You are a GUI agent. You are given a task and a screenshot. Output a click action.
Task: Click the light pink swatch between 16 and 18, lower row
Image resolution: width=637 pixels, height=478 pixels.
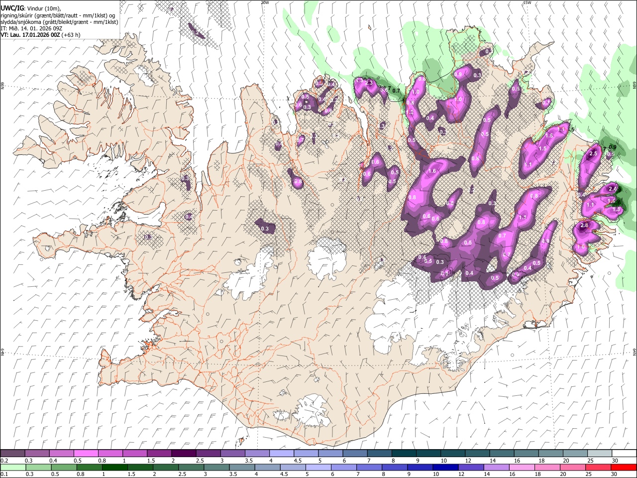coord(522,467)
